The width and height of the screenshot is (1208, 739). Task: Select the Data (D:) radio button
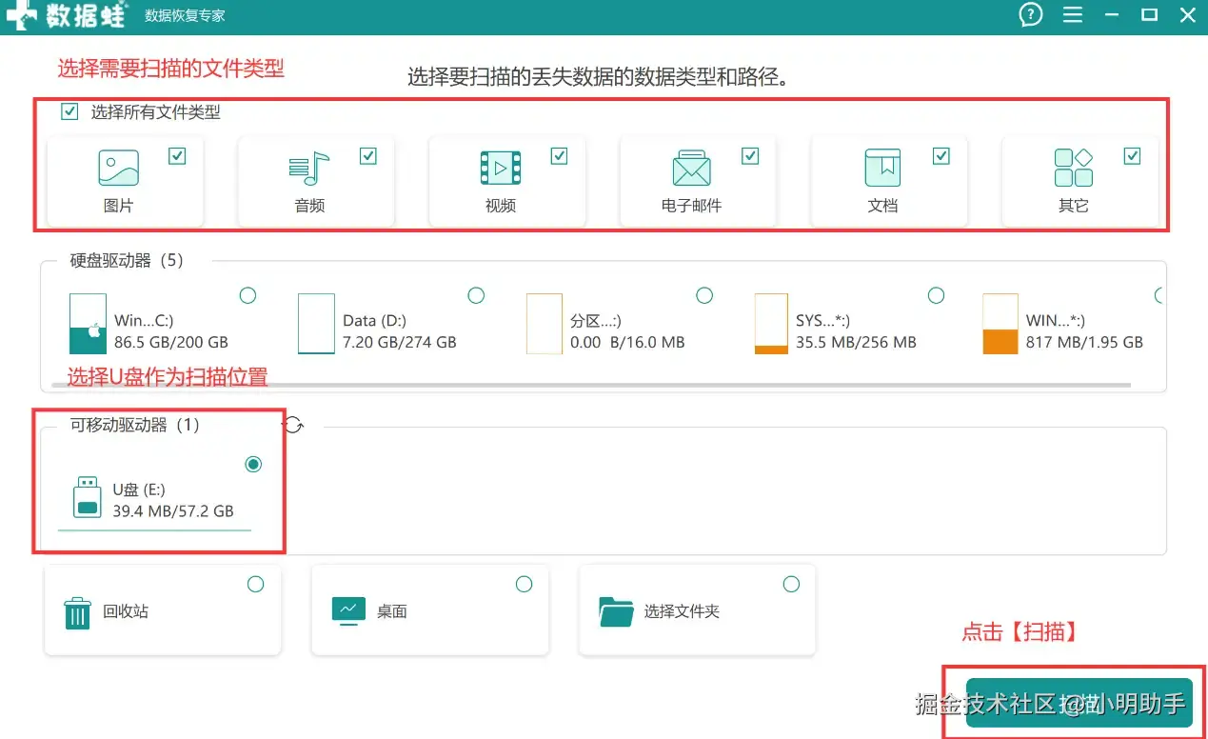point(476,295)
